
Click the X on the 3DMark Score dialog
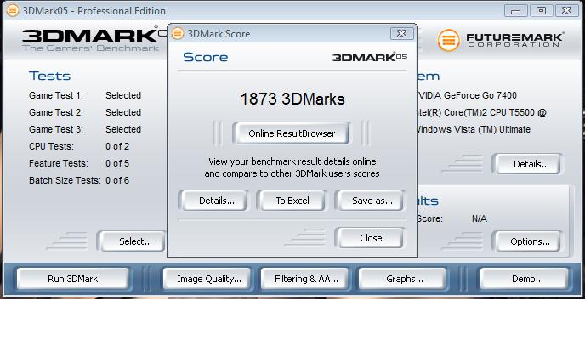pyautogui.click(x=402, y=33)
